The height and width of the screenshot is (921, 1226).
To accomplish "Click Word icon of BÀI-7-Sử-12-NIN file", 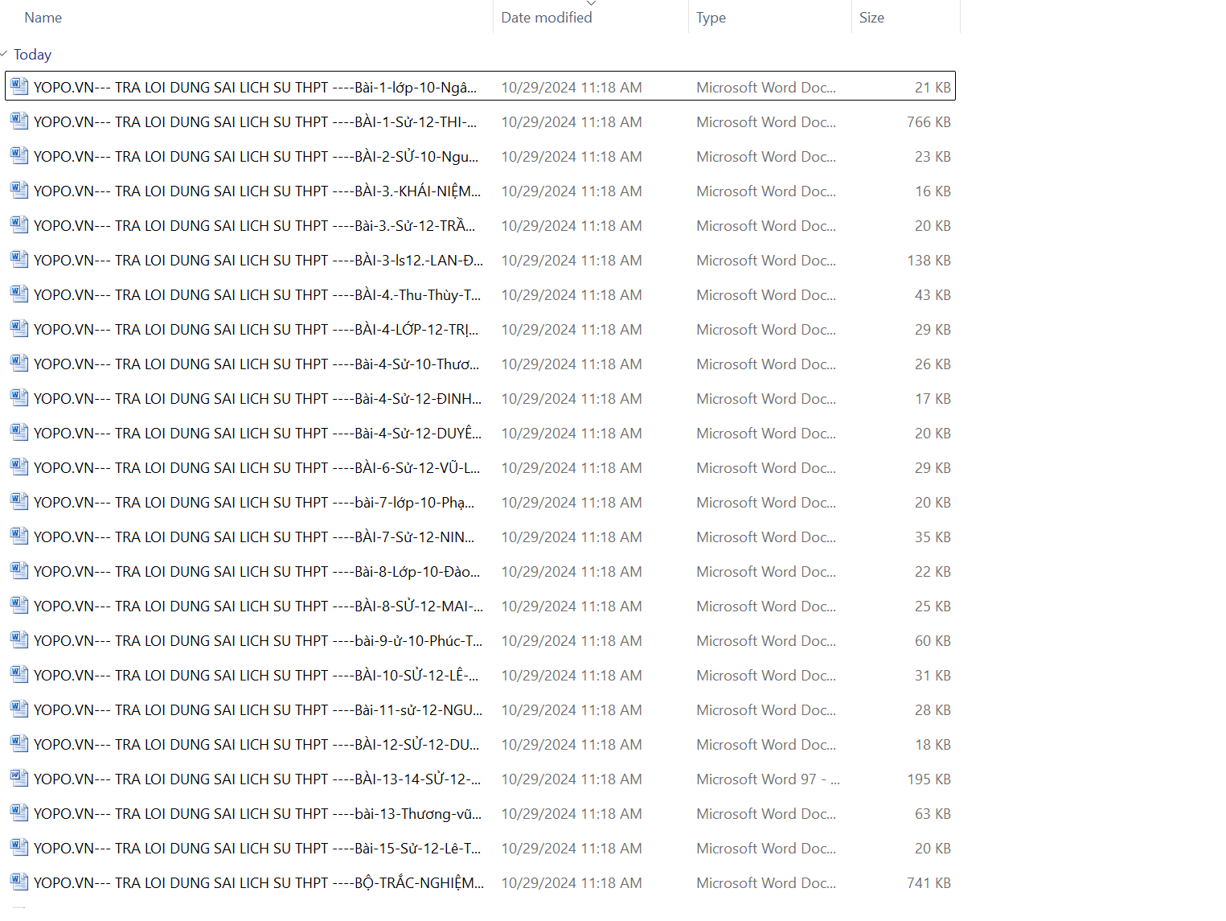I will click(19, 537).
